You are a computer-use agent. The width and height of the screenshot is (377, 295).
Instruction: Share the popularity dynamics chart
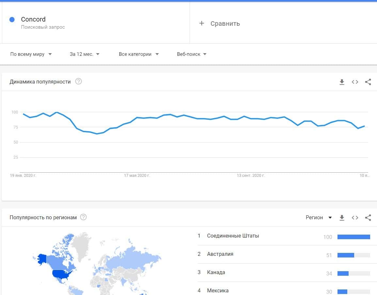click(x=368, y=82)
